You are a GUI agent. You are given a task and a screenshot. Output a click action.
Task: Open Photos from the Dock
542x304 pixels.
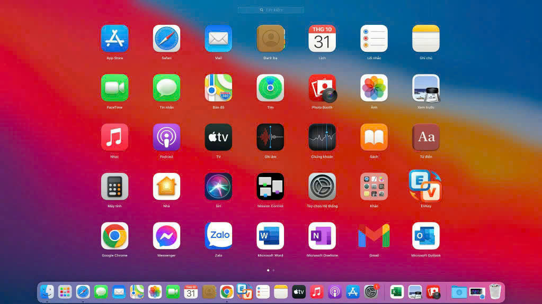pyautogui.click(x=155, y=292)
